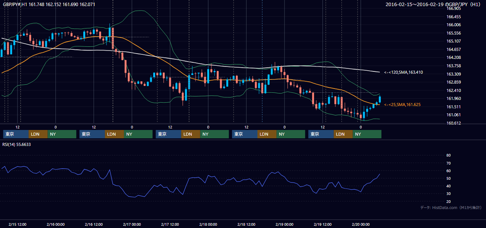Screen dimensions: 486x228
Task: Click RSI scale level 40
Action: 448,186
